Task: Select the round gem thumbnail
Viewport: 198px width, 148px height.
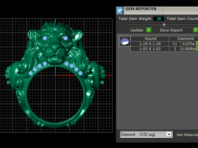Action: click(125, 41)
